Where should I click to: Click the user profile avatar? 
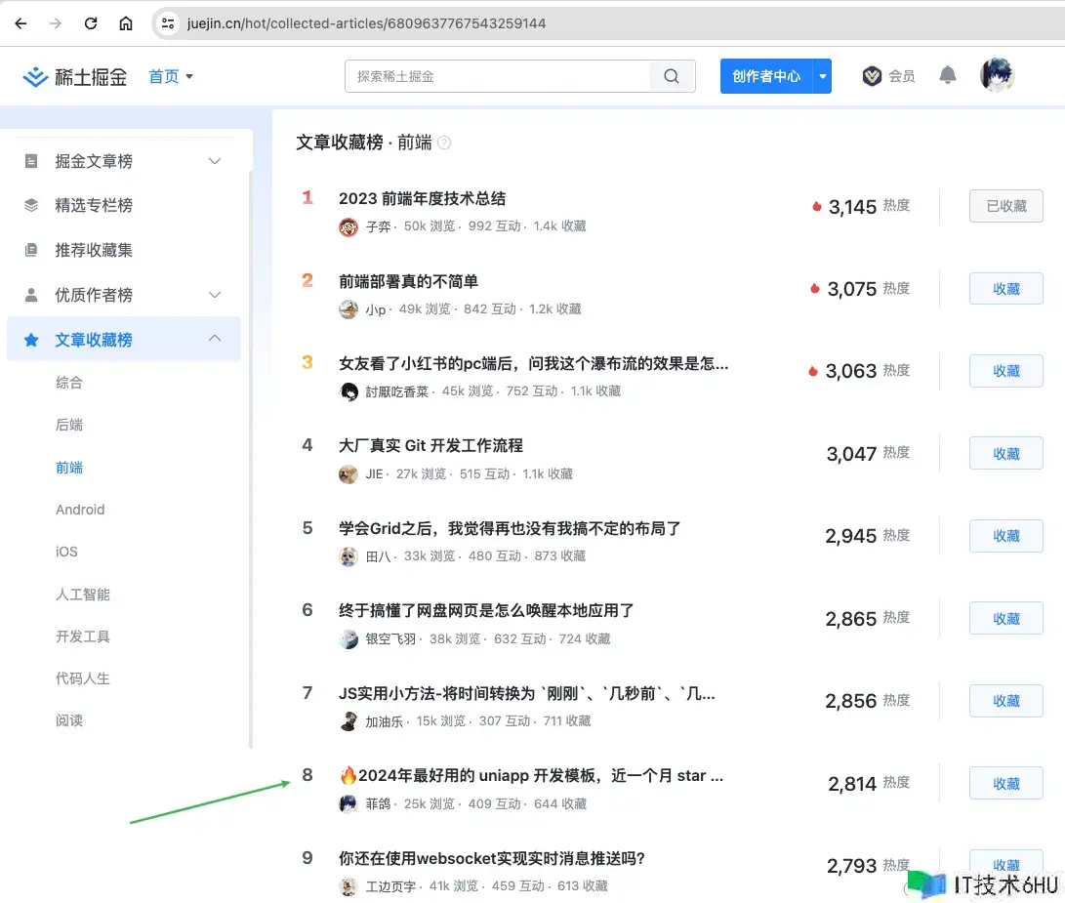tap(997, 75)
